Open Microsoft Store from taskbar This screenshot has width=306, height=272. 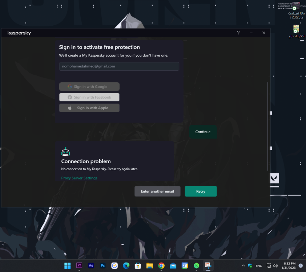(138, 265)
